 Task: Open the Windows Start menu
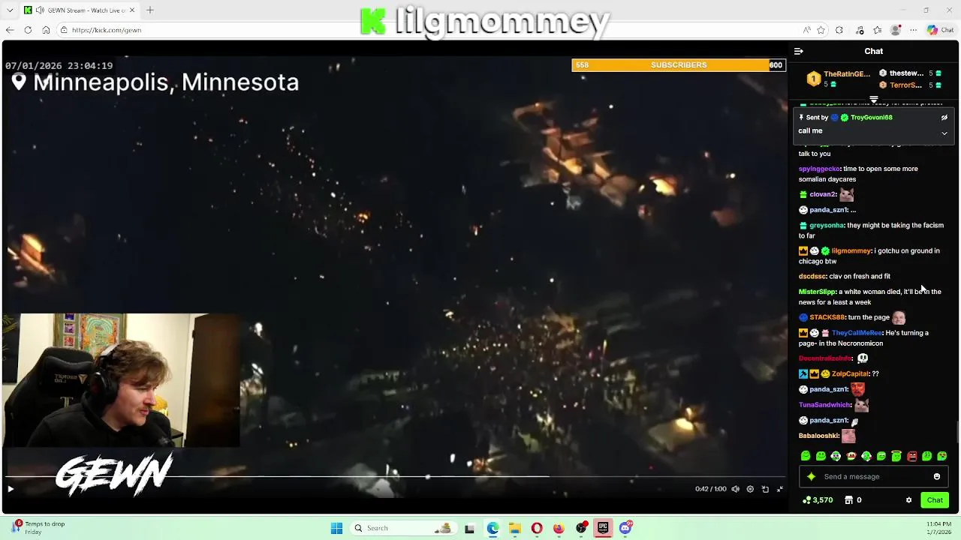[336, 528]
